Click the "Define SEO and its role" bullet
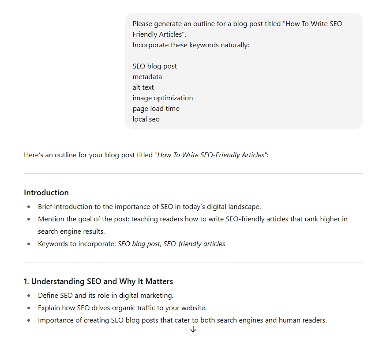This screenshot has height=338, width=379. [x=105, y=296]
